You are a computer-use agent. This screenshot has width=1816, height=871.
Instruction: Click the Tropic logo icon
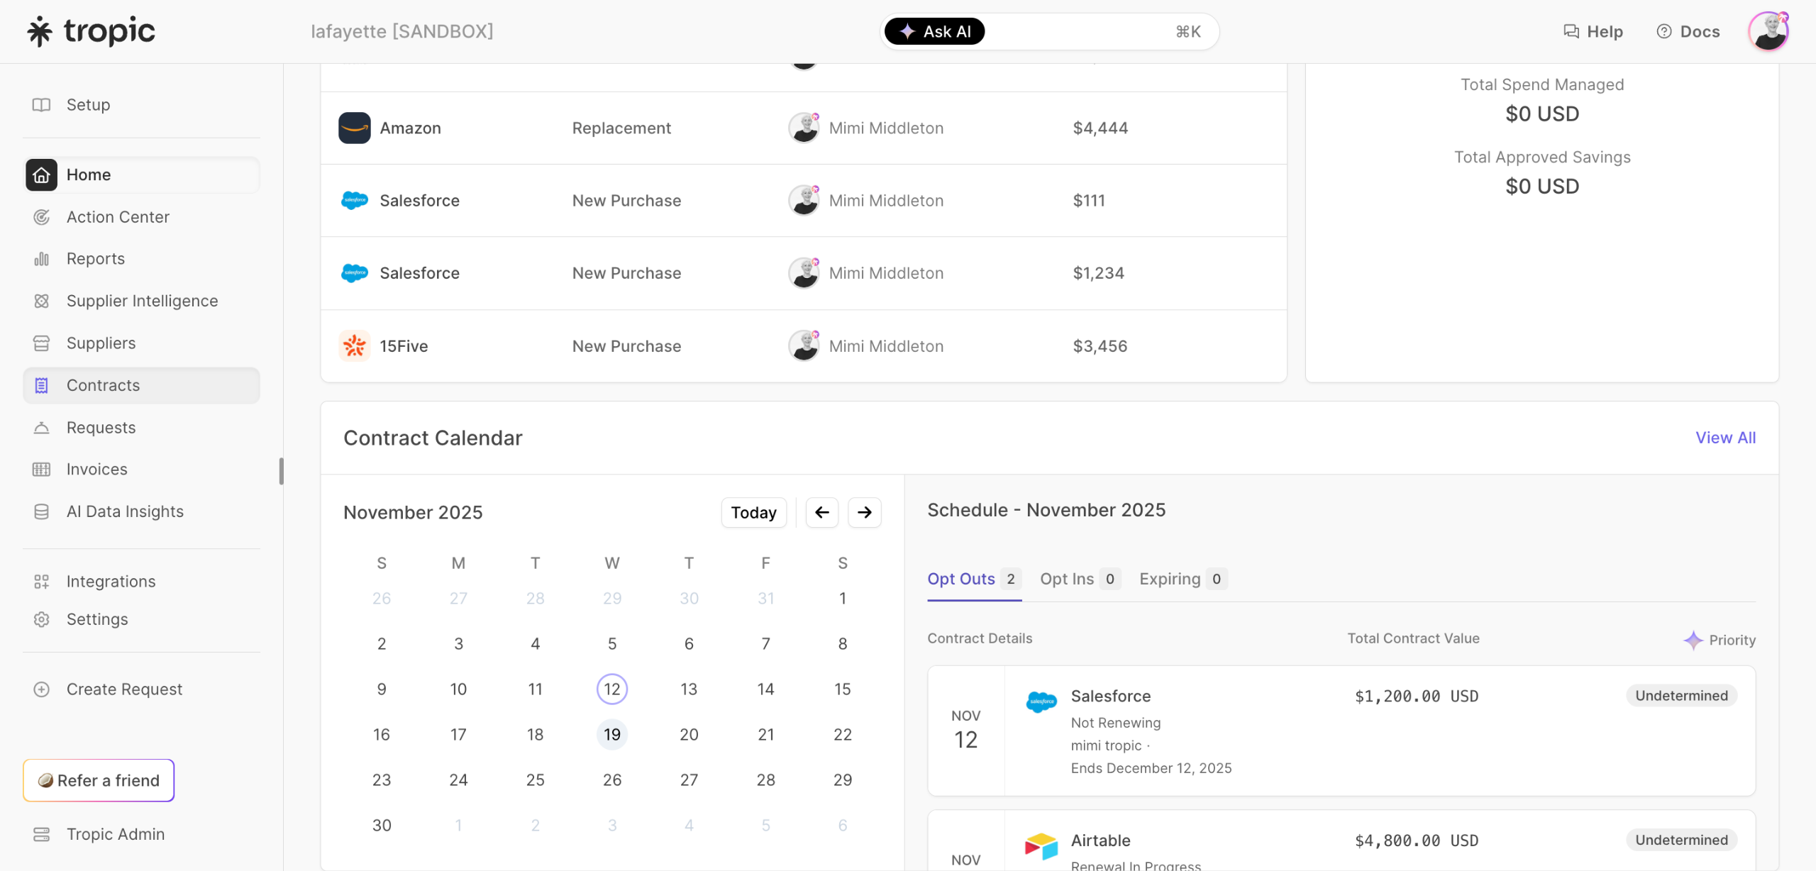(40, 31)
